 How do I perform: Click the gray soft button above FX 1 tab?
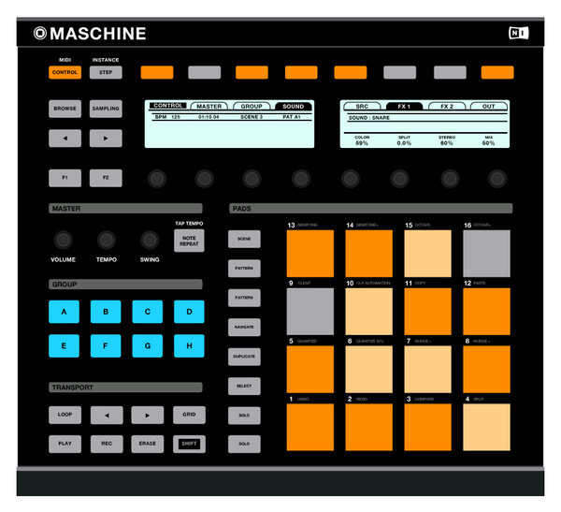click(399, 72)
